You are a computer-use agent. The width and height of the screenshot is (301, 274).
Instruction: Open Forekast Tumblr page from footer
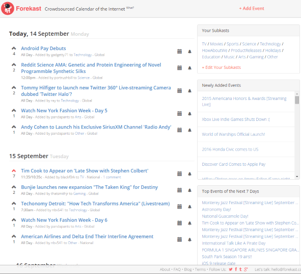click(240, 269)
